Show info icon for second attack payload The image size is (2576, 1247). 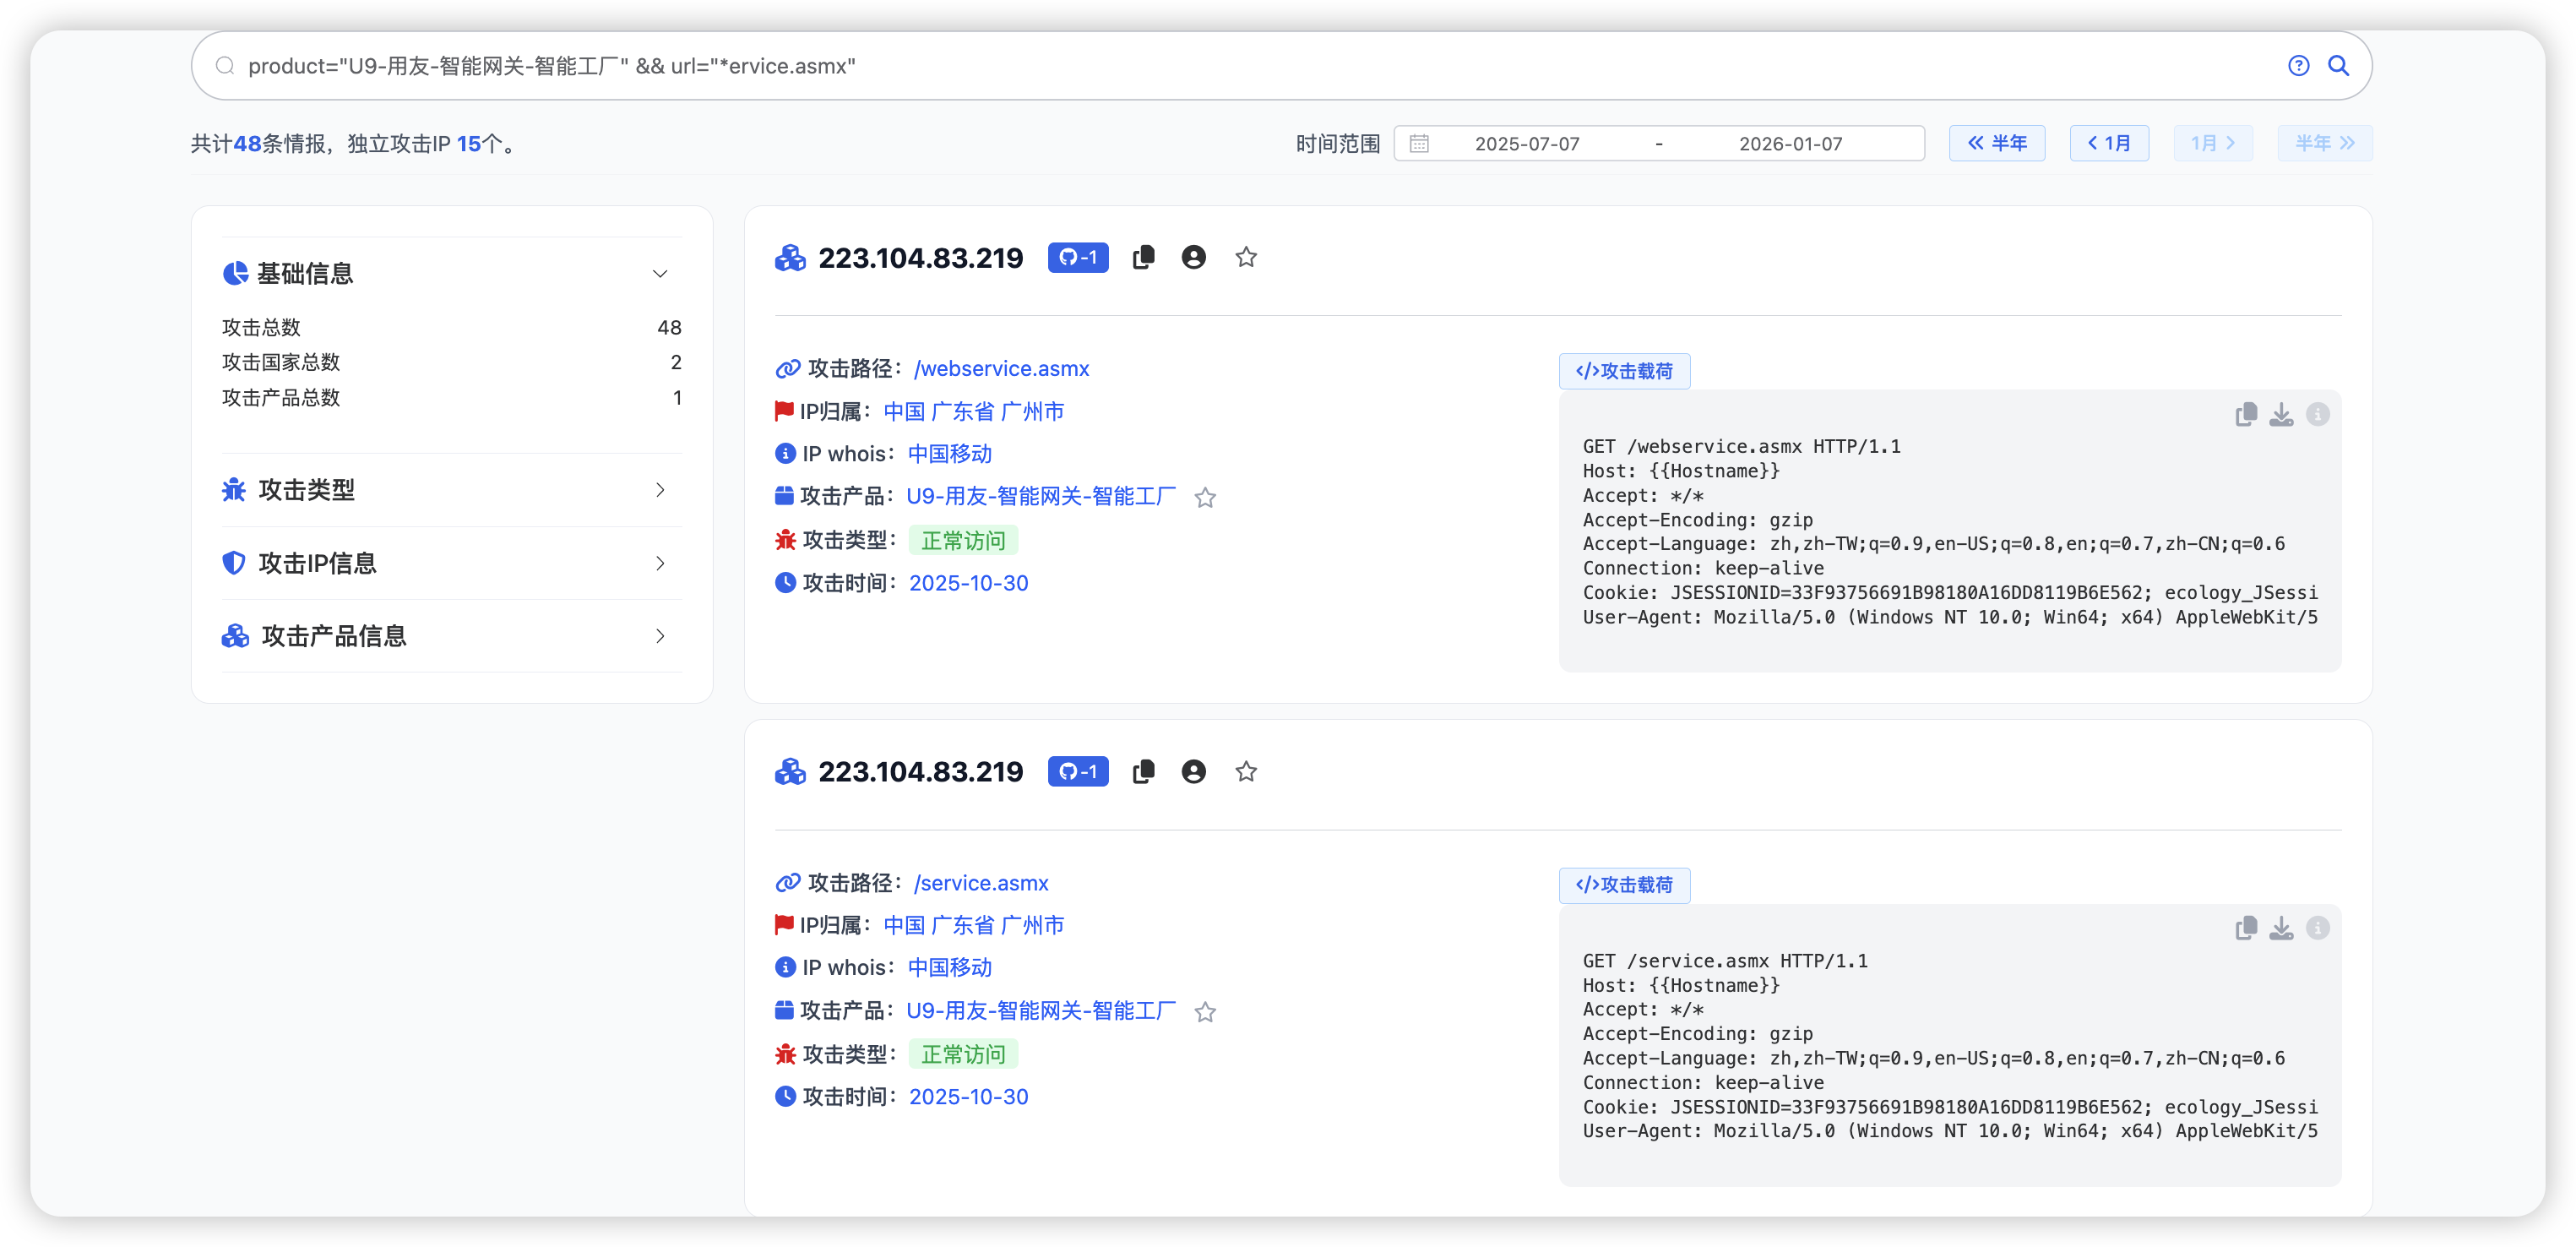[2317, 928]
